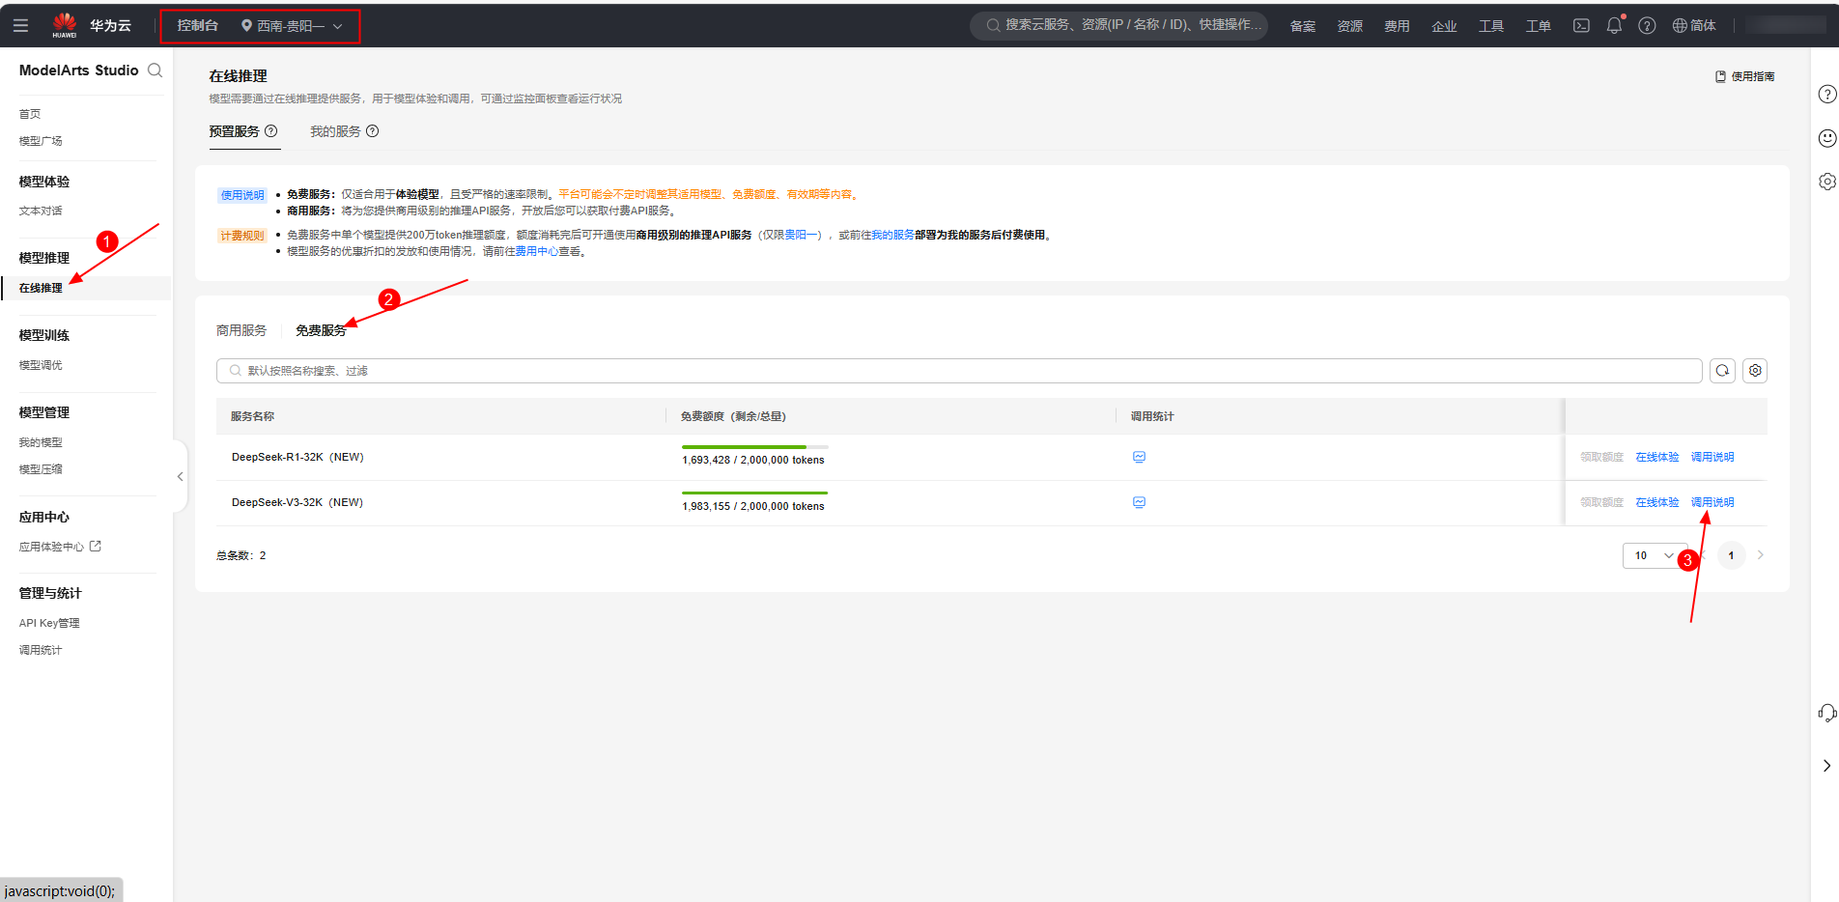Open table column settings gear
Viewport: 1839px width, 902px height.
(1755, 371)
